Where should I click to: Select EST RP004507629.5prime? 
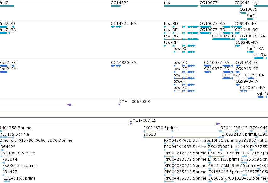coord(169,144)
